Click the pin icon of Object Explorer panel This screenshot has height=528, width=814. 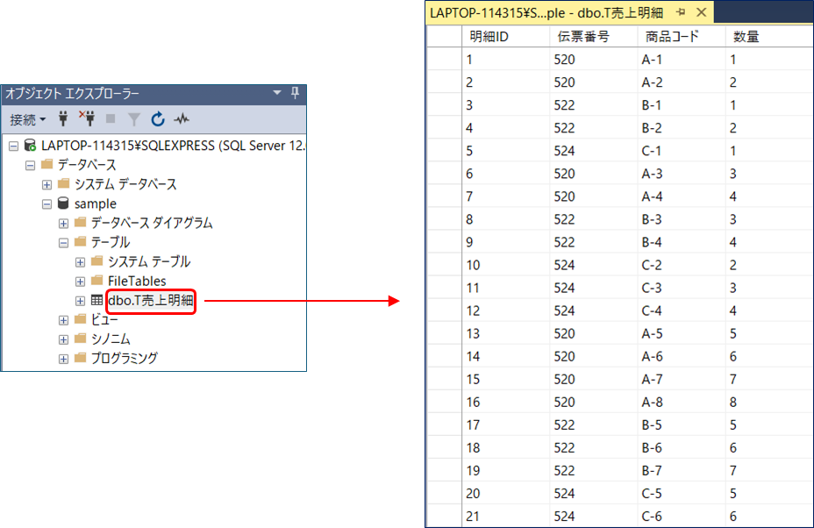point(295,93)
